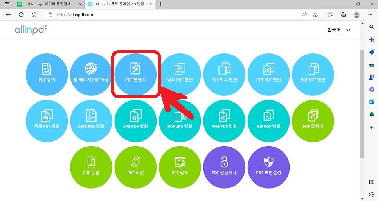This screenshot has height=202, width=378.
Task: Click the allinpdf logo
Action: pos(31,30)
